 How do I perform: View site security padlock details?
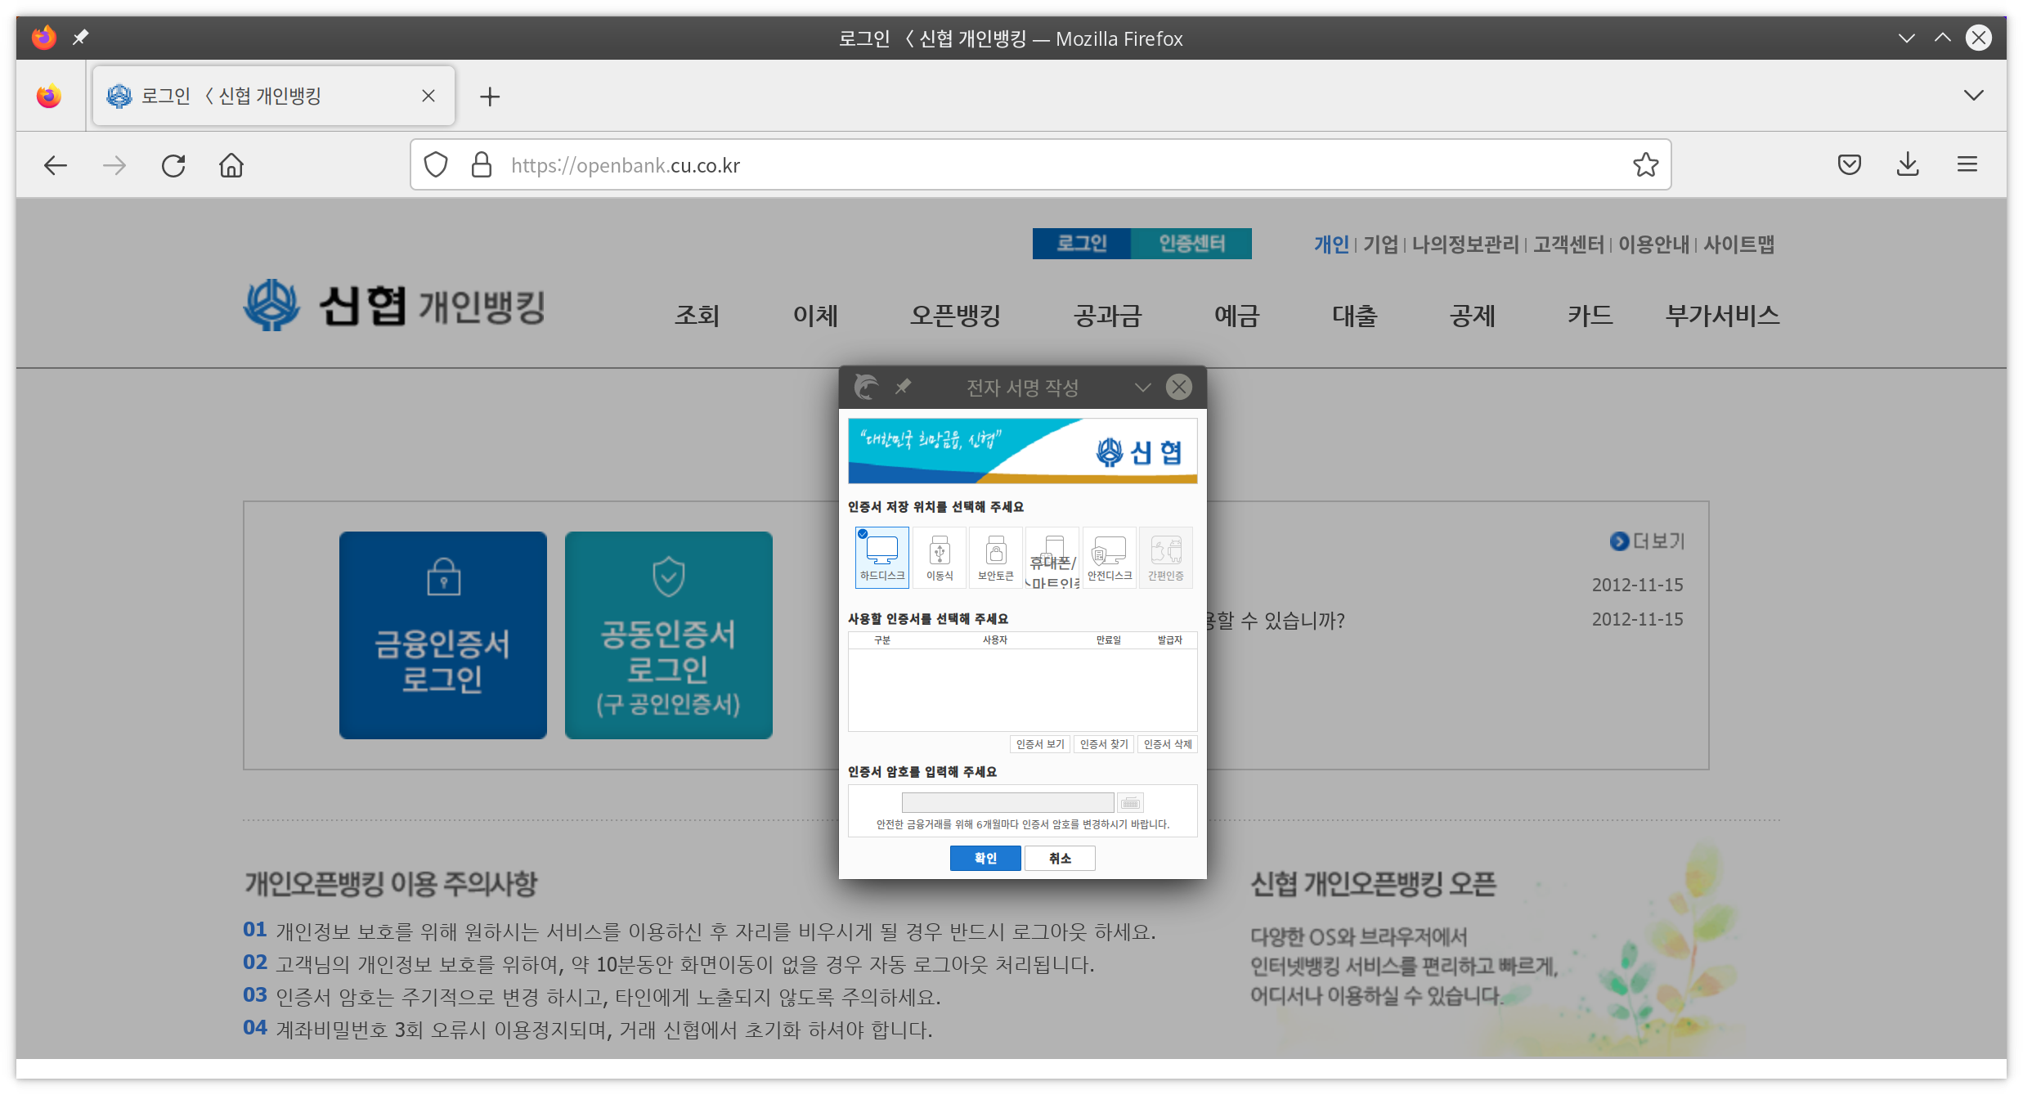click(x=482, y=165)
